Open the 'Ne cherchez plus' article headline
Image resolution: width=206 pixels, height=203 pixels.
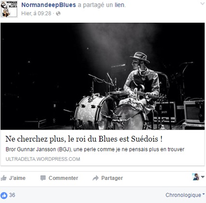coord(84,139)
